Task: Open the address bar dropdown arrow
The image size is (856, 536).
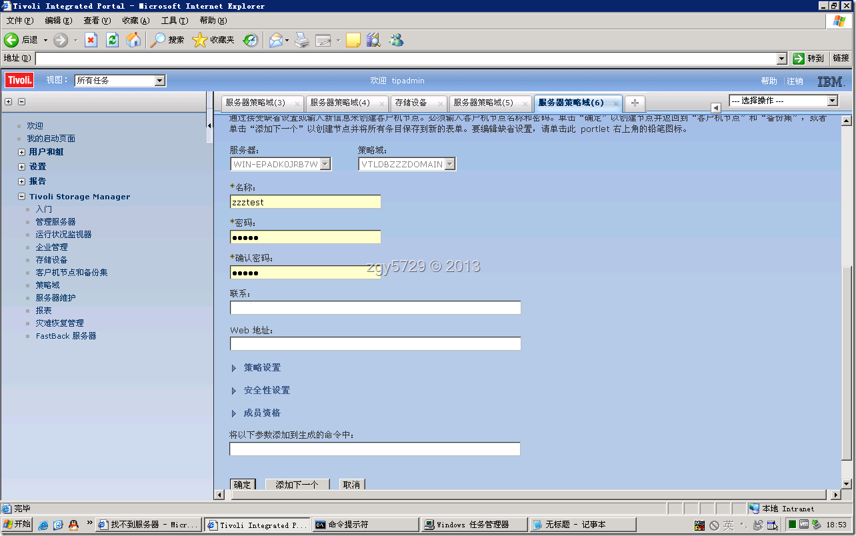Action: (x=782, y=59)
